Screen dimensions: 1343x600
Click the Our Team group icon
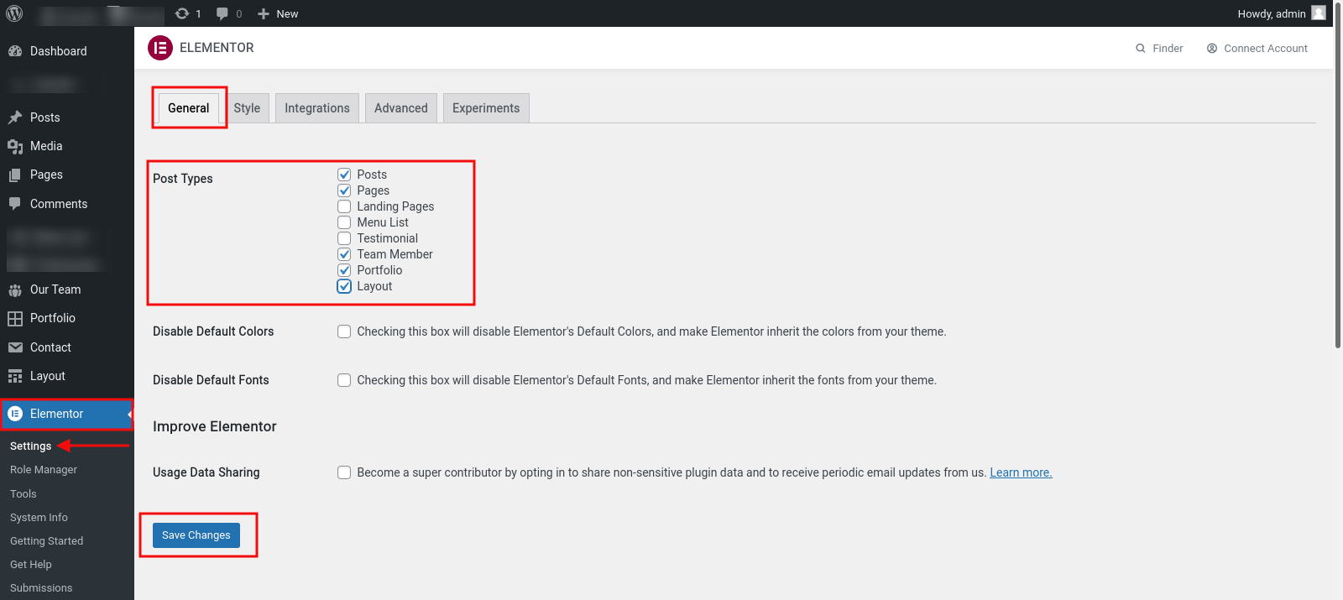(15, 290)
